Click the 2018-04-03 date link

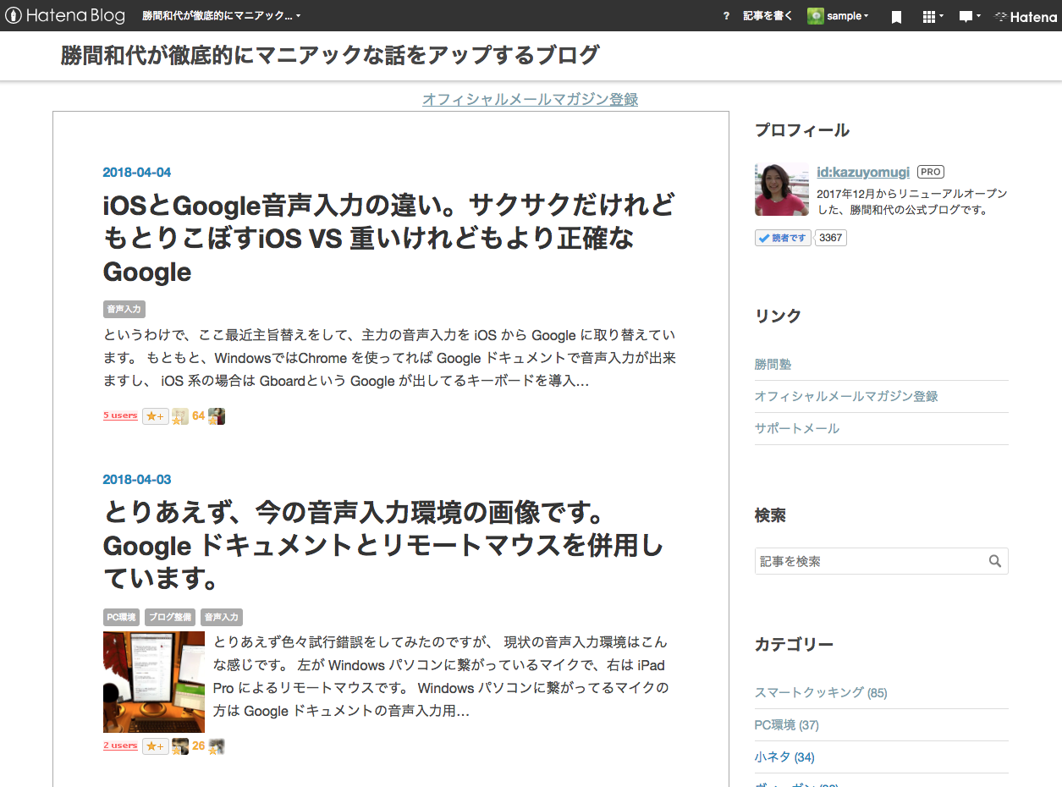pyautogui.click(x=137, y=480)
